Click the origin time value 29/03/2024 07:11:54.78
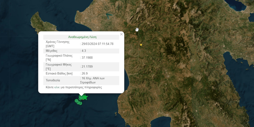Image resolution: width=254 pixels, height=127 pixels. click(97, 44)
